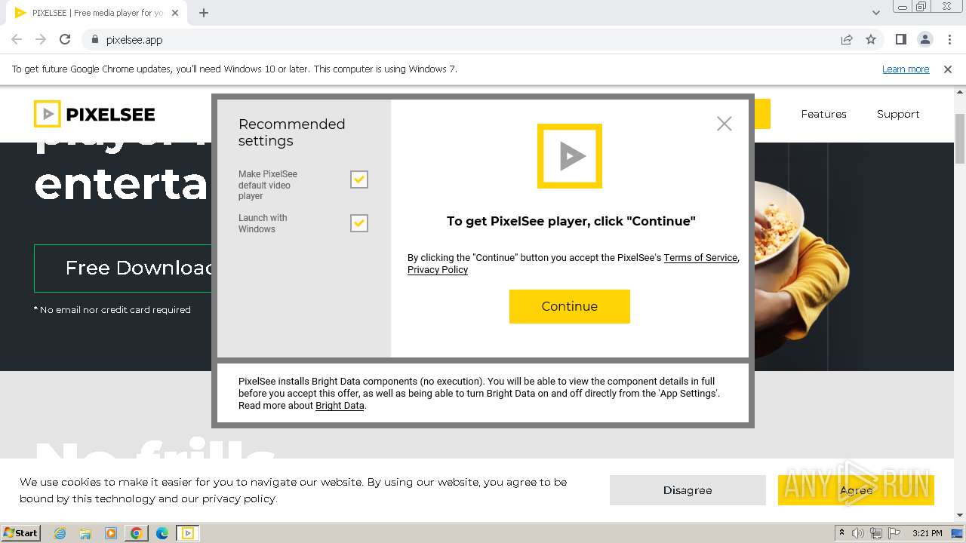Screen dimensions: 966x543
Task: Uncheck Launch with Windows option
Action: (x=359, y=223)
